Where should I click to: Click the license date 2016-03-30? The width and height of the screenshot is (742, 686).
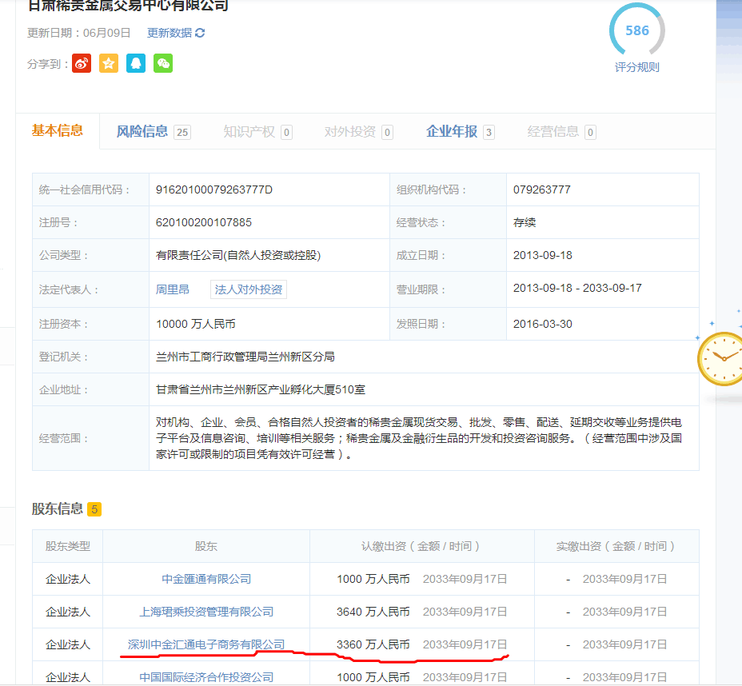coord(543,324)
